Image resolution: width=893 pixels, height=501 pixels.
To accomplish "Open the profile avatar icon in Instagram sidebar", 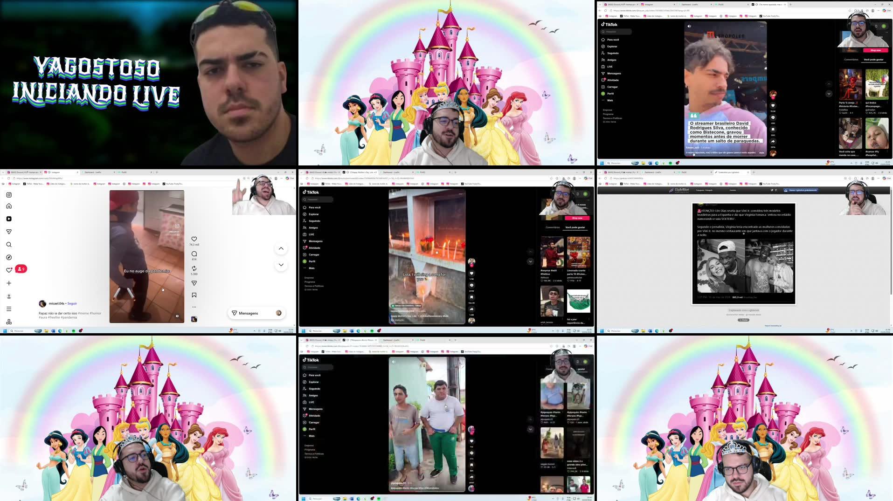I will click(x=9, y=296).
